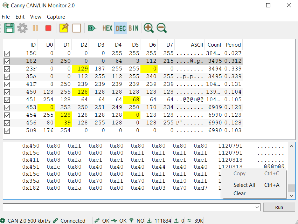The height and width of the screenshot is (224, 298).
Task: Click the log scrollbar up arrow
Action: [x=292, y=146]
